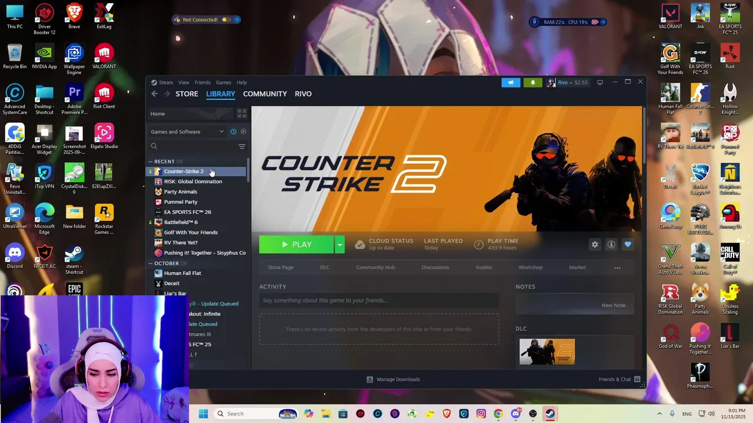Open the Workshop link
Image resolution: width=753 pixels, height=423 pixels.
coord(531,267)
